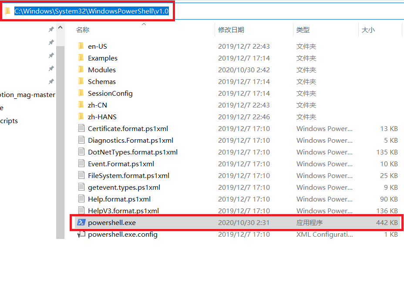Screen dimensions: 404x282
Task: Click the Examples folder icon
Action: point(81,58)
